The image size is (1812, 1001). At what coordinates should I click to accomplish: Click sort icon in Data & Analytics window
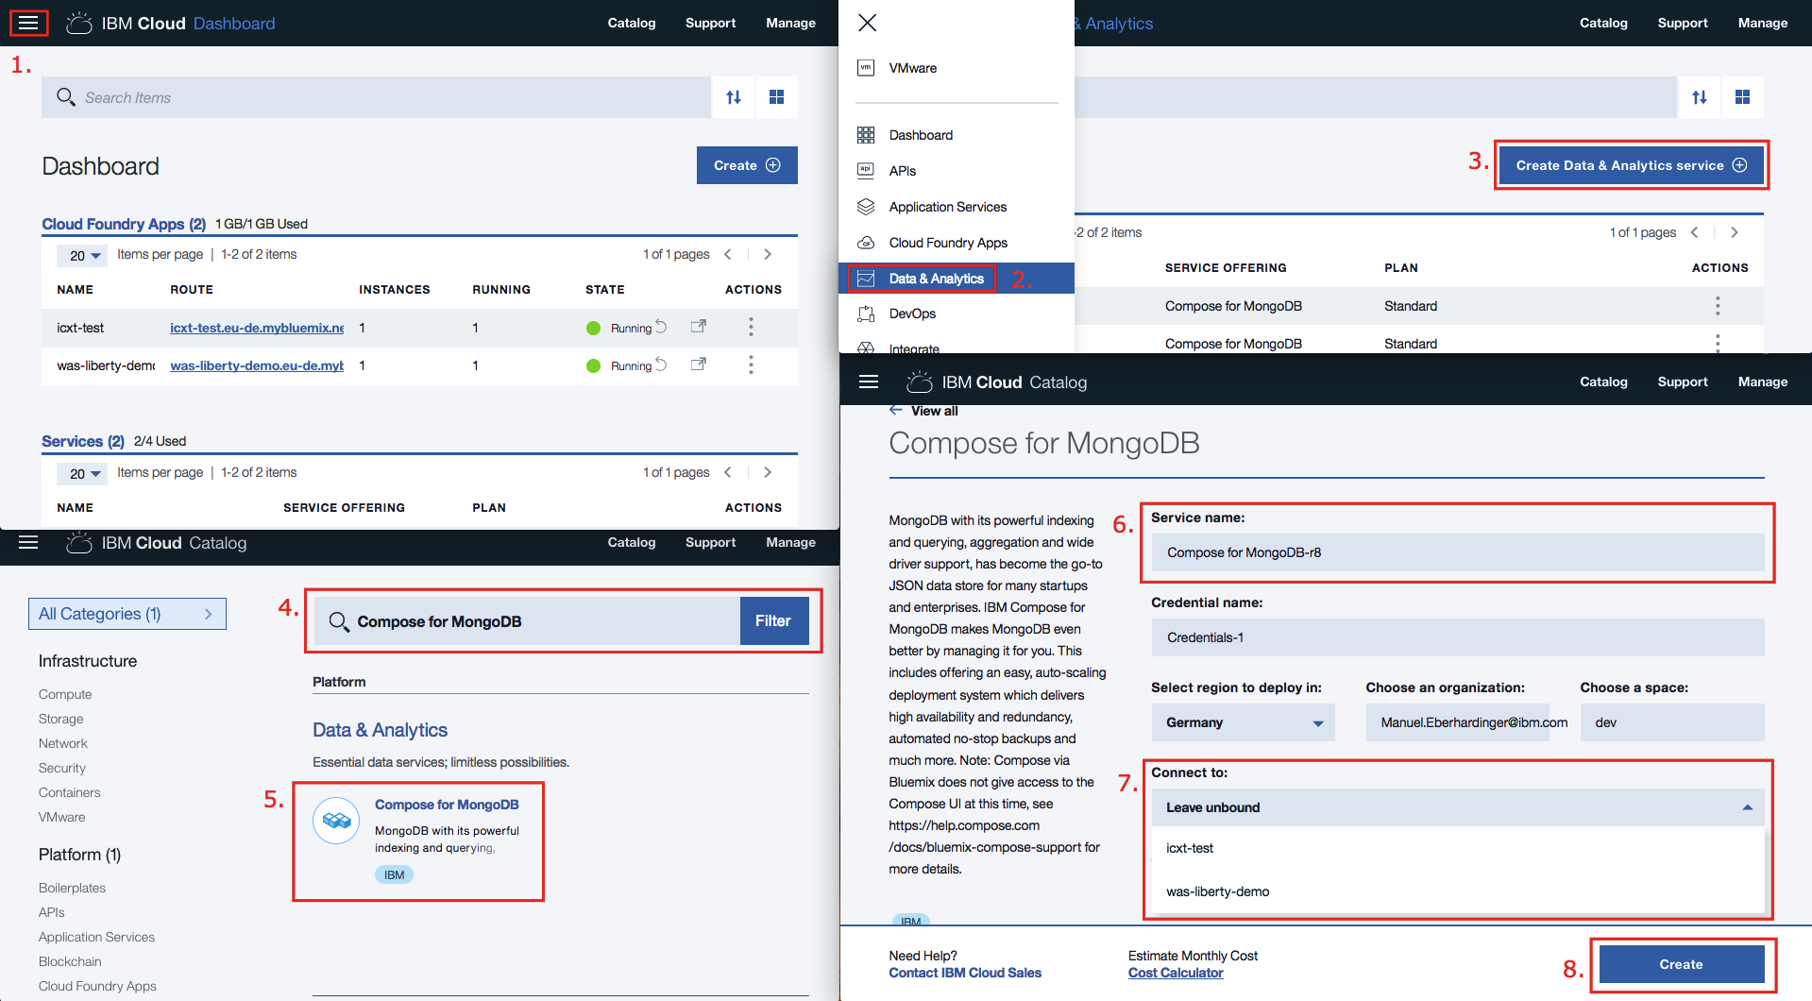tap(1700, 97)
